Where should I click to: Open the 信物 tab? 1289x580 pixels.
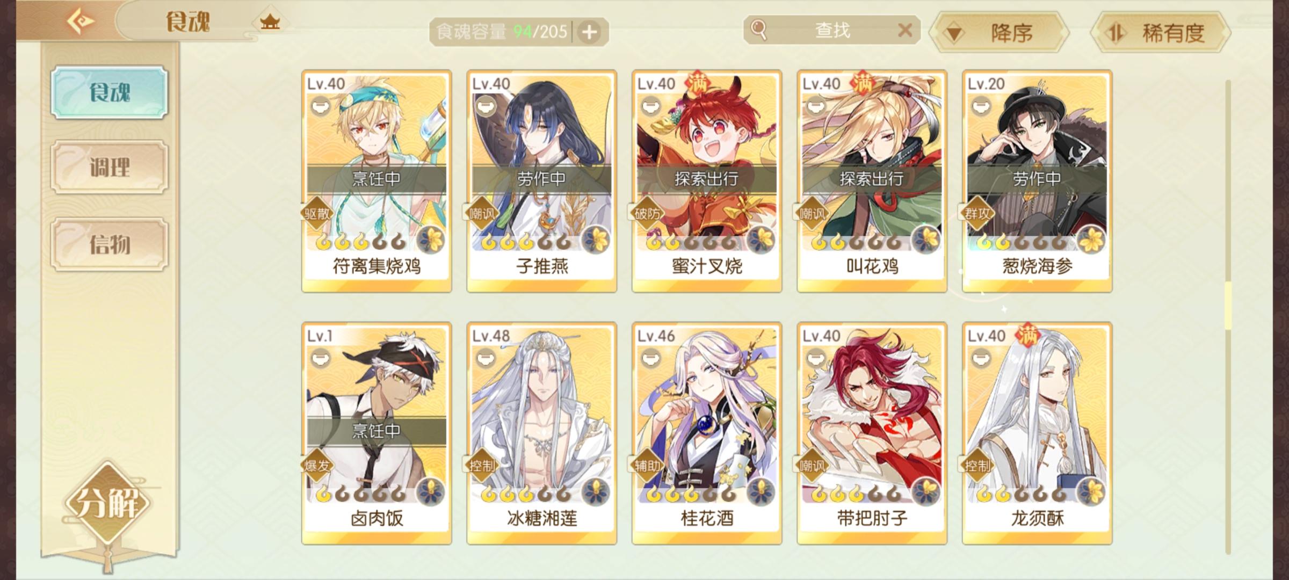point(110,244)
